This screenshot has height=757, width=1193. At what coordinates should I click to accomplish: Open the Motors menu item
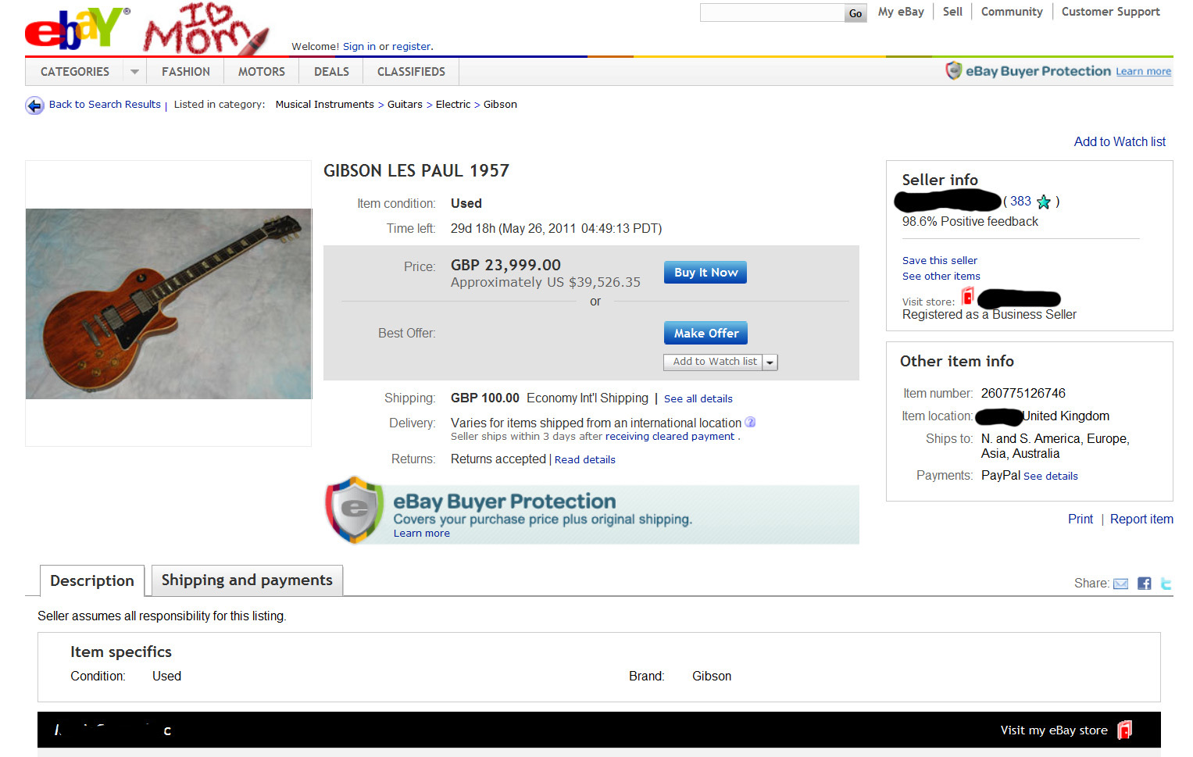pyautogui.click(x=262, y=72)
